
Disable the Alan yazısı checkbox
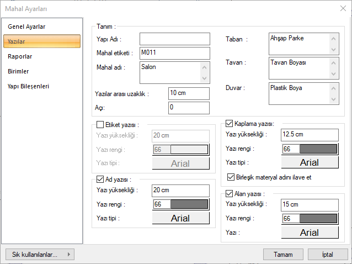click(230, 194)
